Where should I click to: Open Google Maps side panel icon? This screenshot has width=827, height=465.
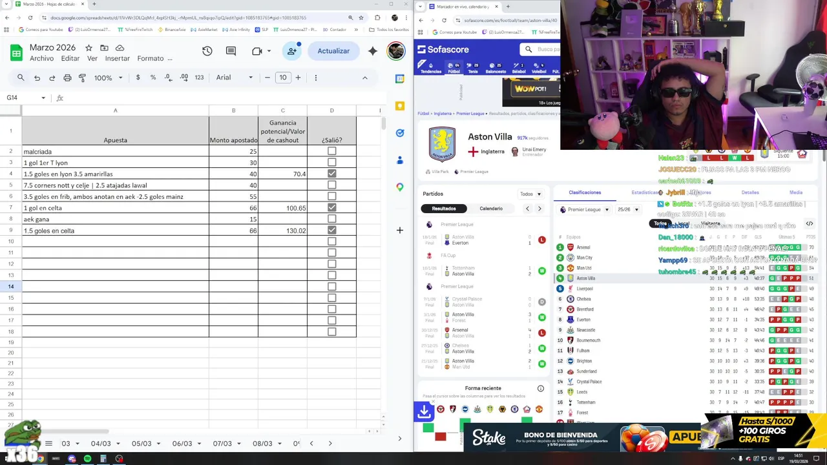click(400, 187)
